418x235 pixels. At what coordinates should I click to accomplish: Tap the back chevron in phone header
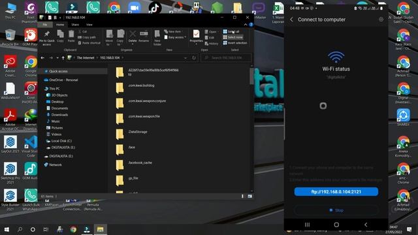click(292, 20)
